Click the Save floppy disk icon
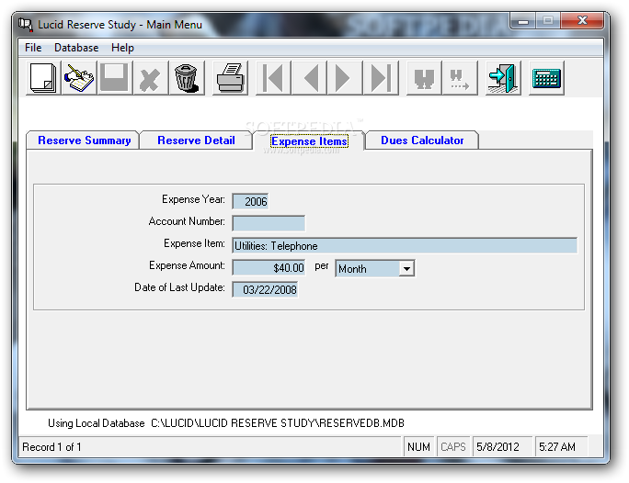629x483 pixels. [115, 78]
